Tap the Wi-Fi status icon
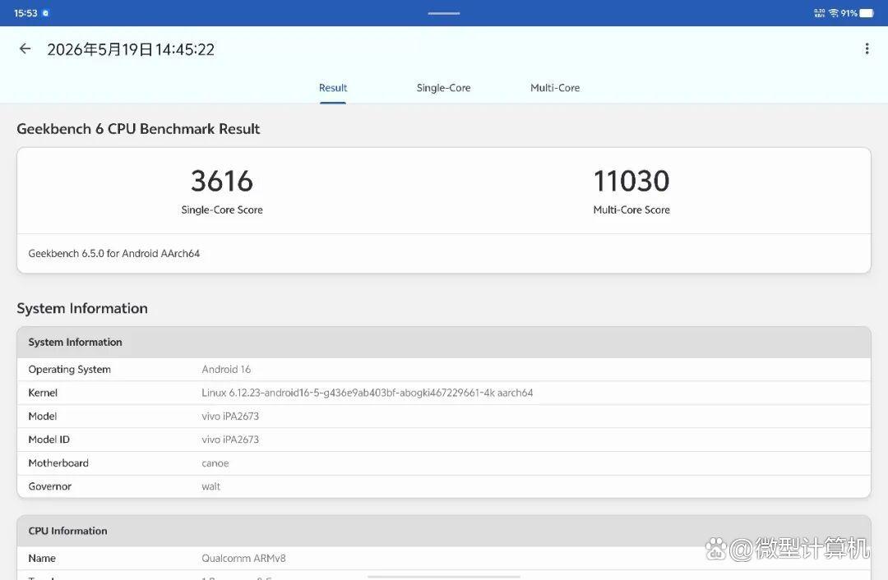This screenshot has width=888, height=580. [834, 13]
